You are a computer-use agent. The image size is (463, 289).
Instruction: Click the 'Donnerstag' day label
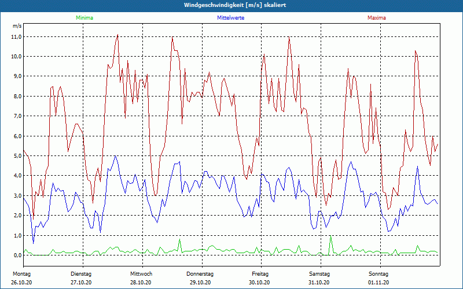[200, 274]
